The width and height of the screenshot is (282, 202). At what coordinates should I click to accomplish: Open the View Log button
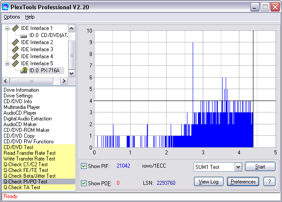coord(209,181)
